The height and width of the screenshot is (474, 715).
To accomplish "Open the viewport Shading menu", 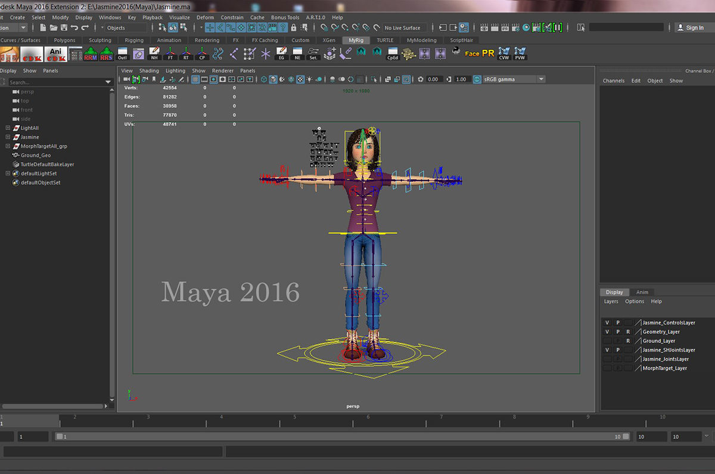I will [x=149, y=70].
